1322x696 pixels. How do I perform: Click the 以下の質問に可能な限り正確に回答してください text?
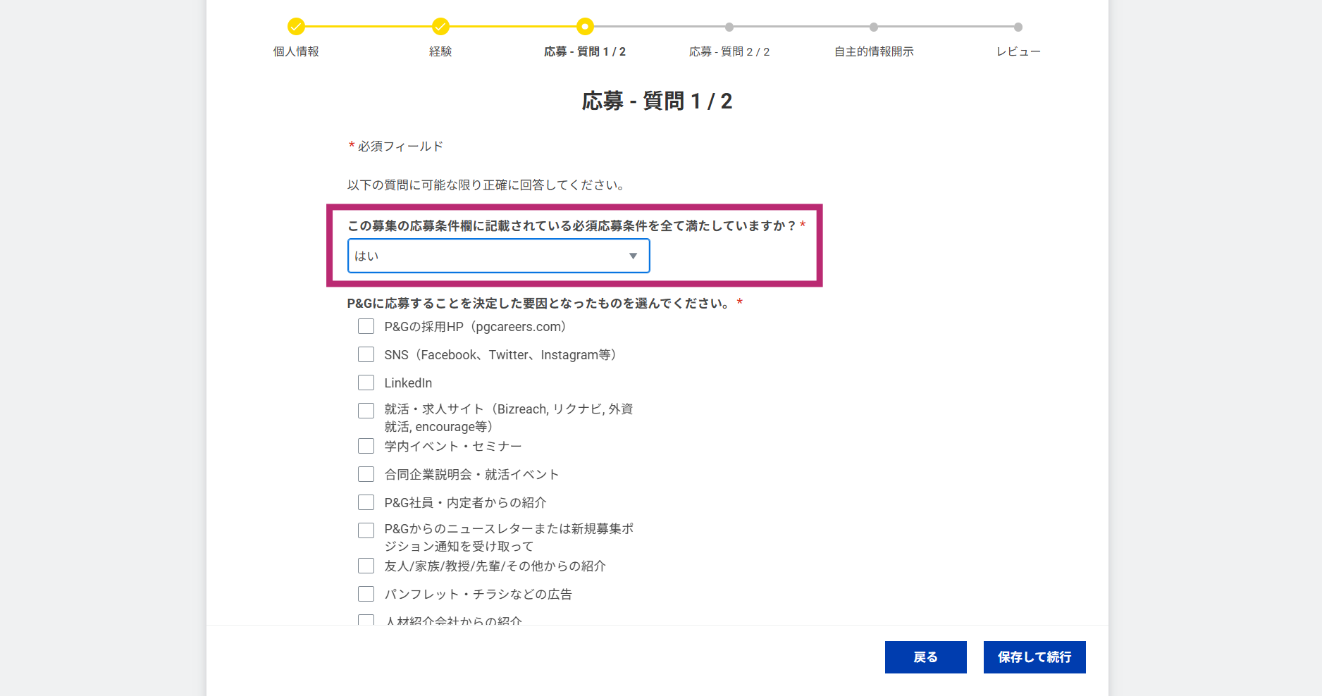tap(486, 185)
